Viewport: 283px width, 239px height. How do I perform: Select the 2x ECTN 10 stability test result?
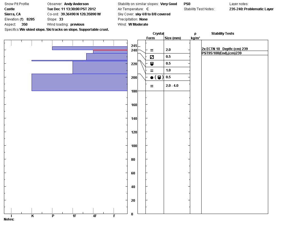click(225, 49)
